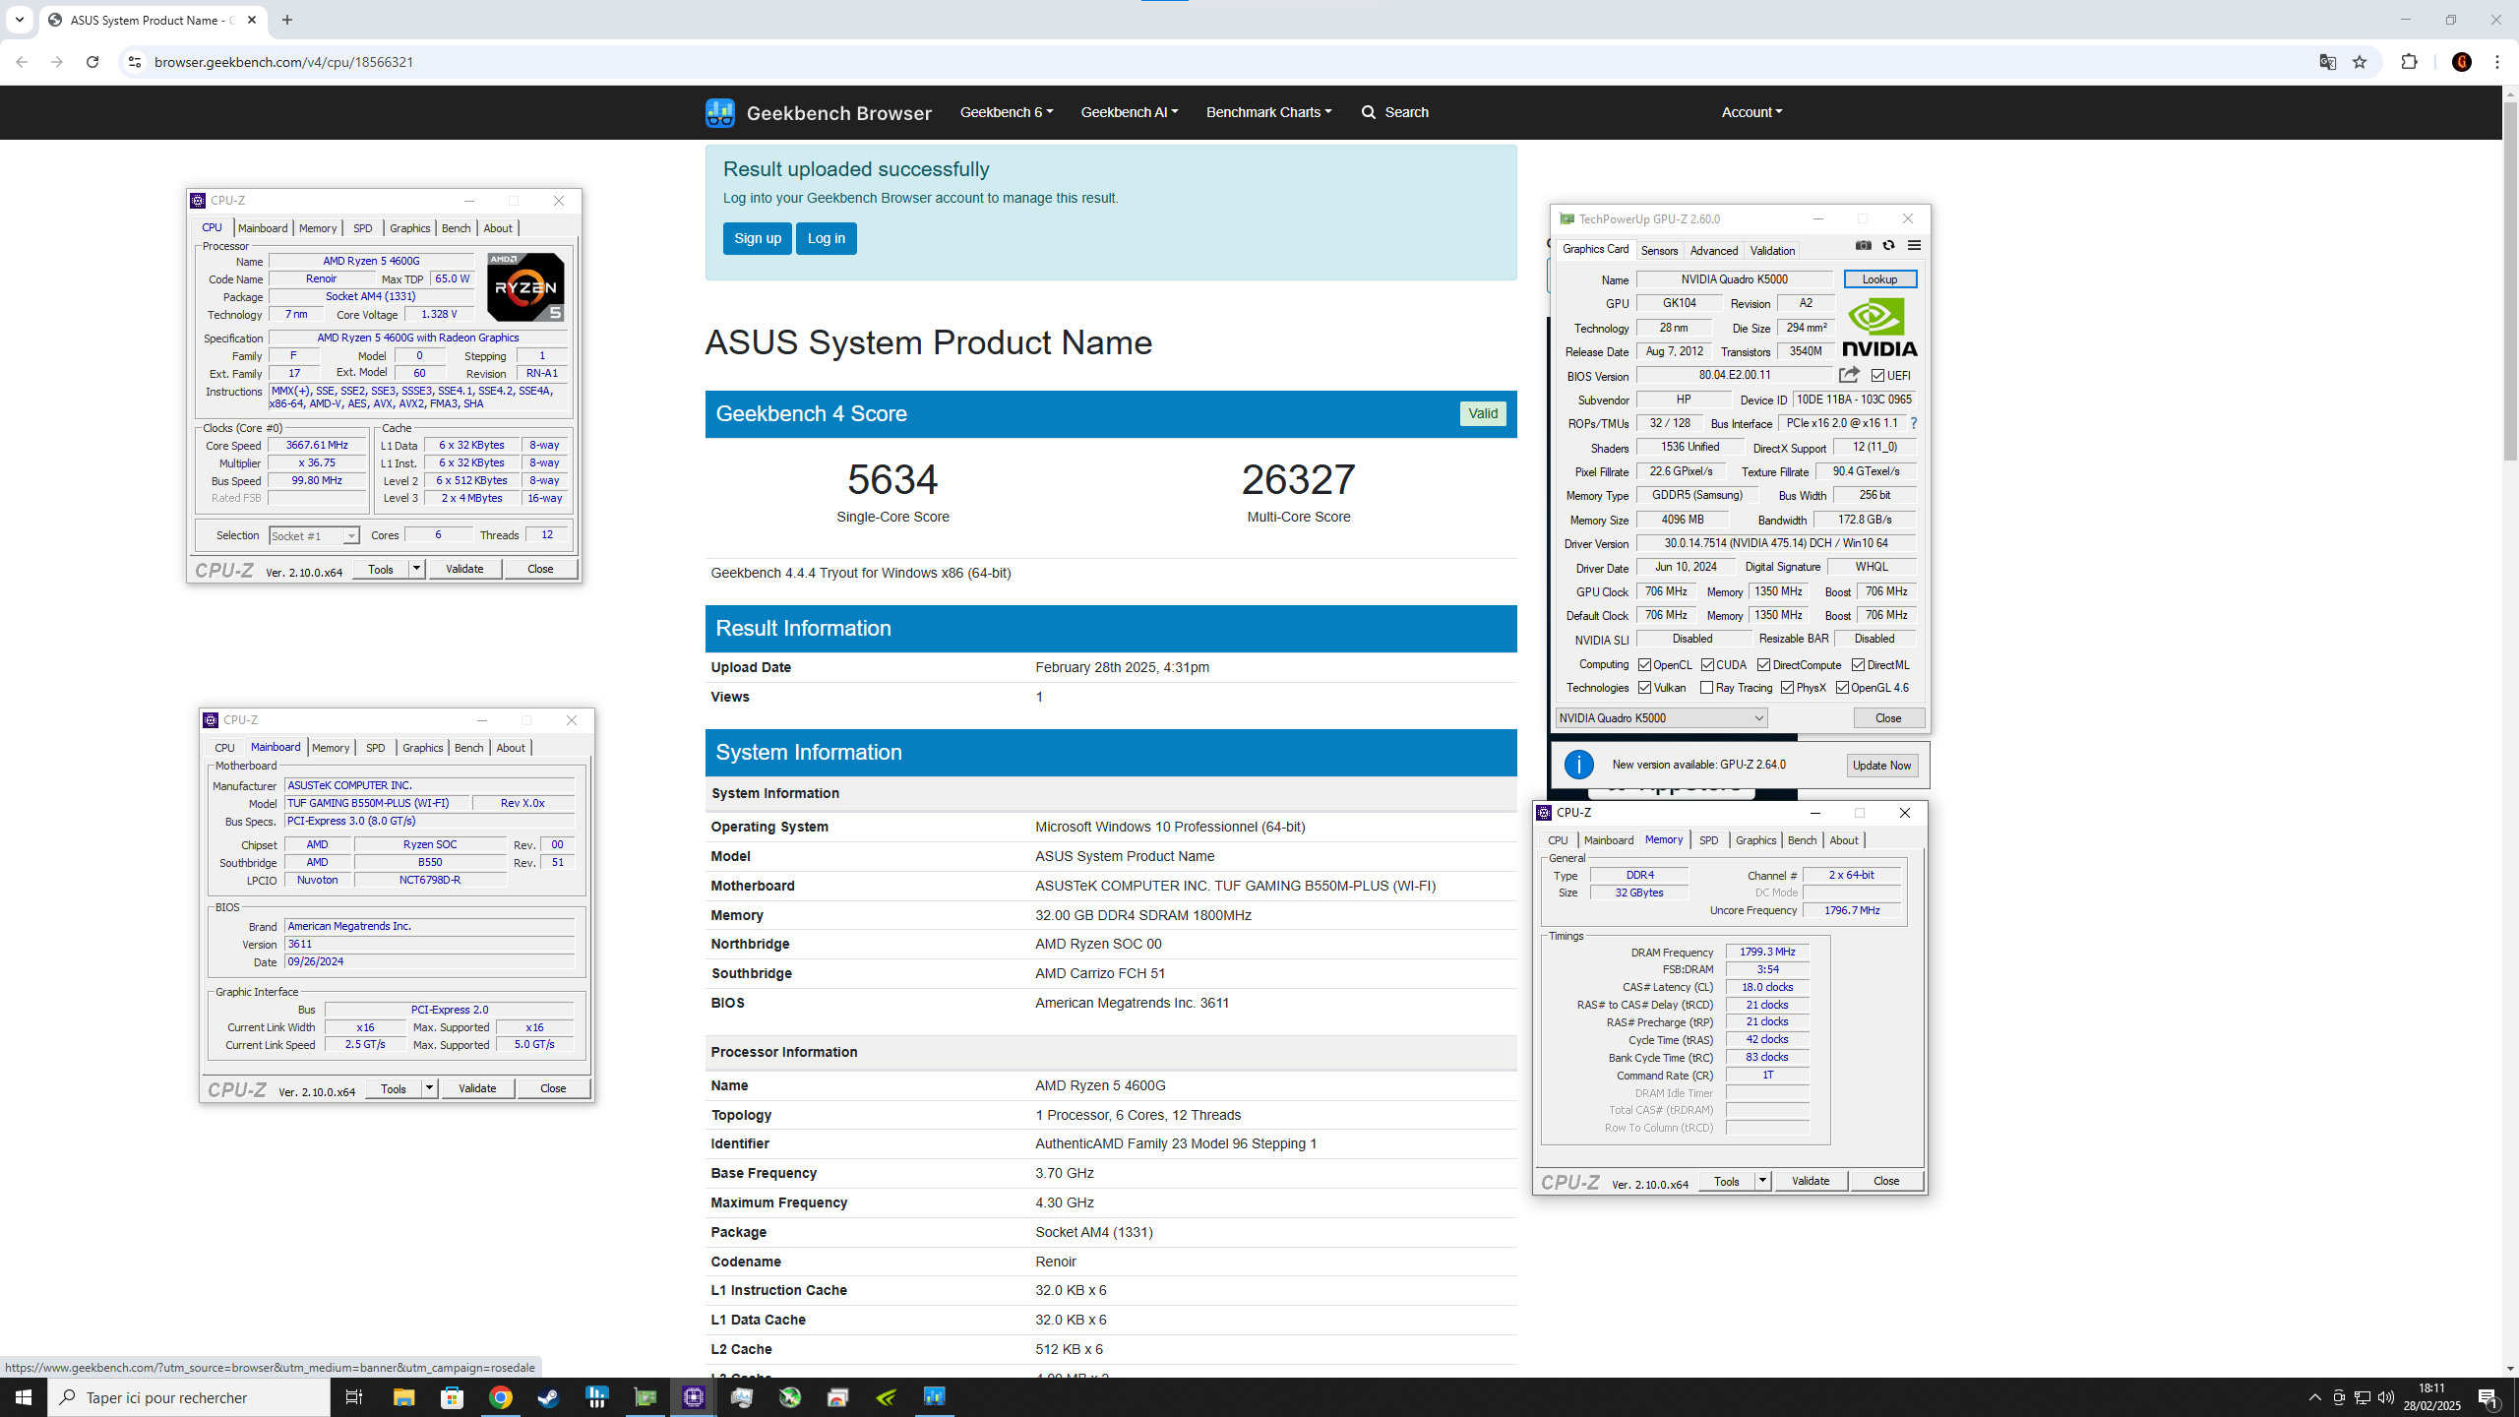Open the Windows Start menu
Screen dimensions: 2519x1417
(x=24, y=1397)
